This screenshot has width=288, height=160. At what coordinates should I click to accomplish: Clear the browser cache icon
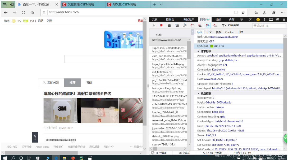pos(192,25)
